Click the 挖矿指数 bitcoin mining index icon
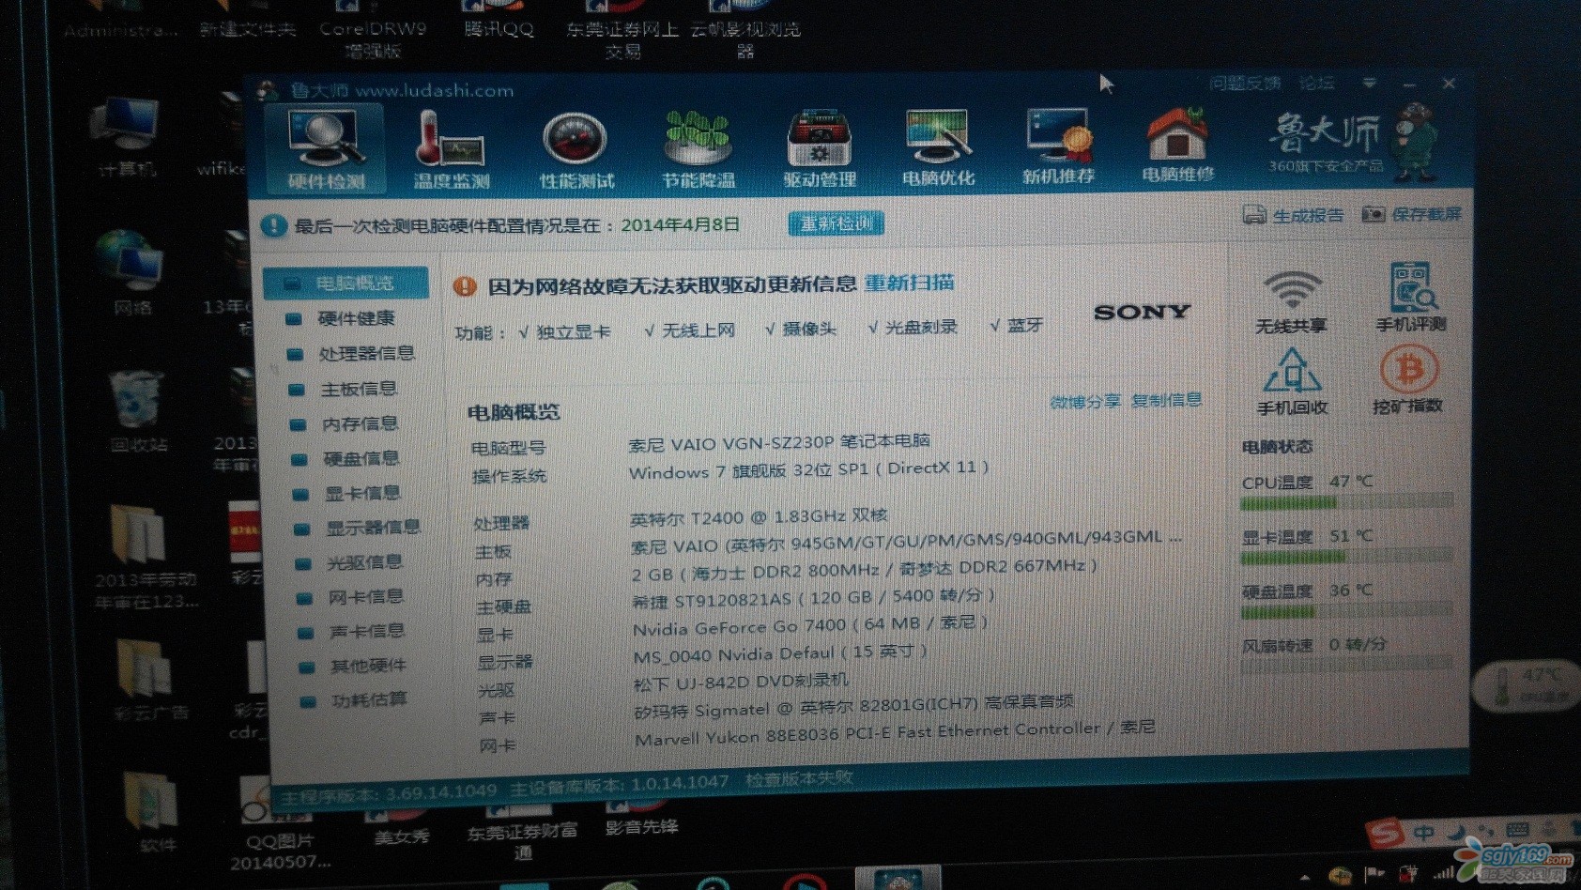Screen dimensions: 1581x890 (1407, 379)
